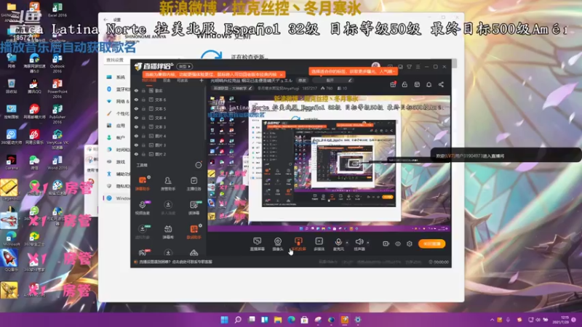Add a new scene with the plus button

(202, 81)
